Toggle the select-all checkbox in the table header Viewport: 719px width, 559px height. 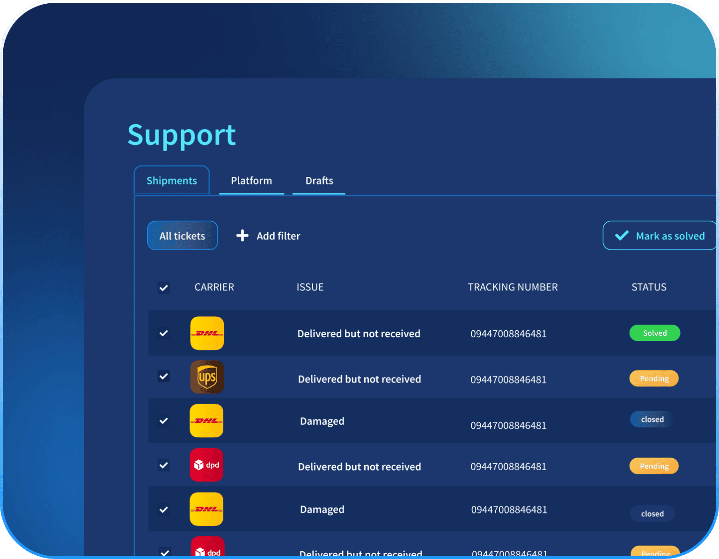click(x=163, y=288)
